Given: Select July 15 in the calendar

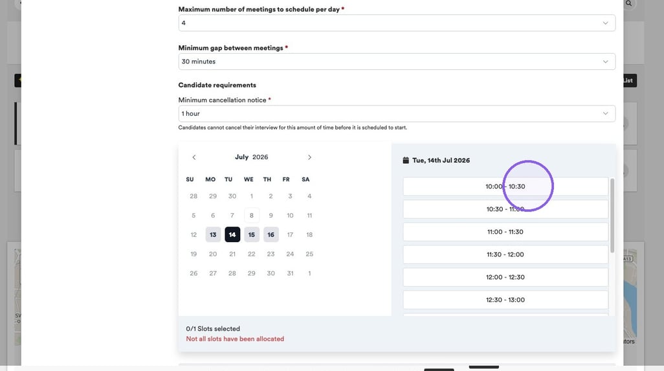Looking at the screenshot, I should click(252, 234).
